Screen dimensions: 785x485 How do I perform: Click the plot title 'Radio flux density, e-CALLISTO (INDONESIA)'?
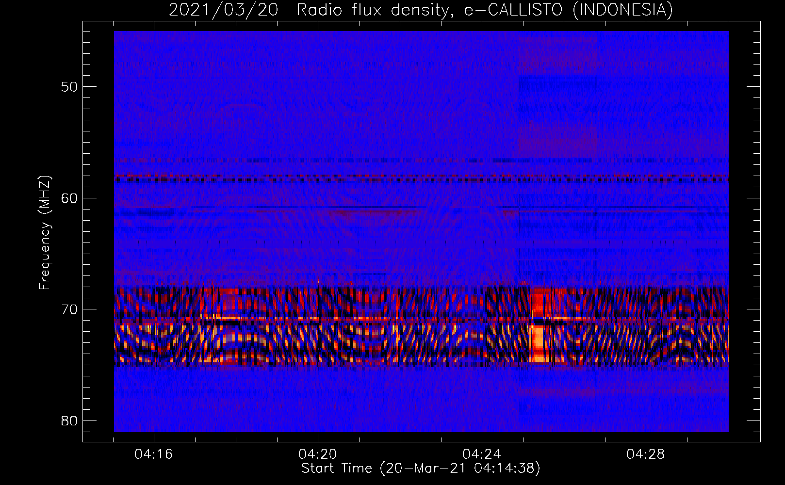(485, 10)
